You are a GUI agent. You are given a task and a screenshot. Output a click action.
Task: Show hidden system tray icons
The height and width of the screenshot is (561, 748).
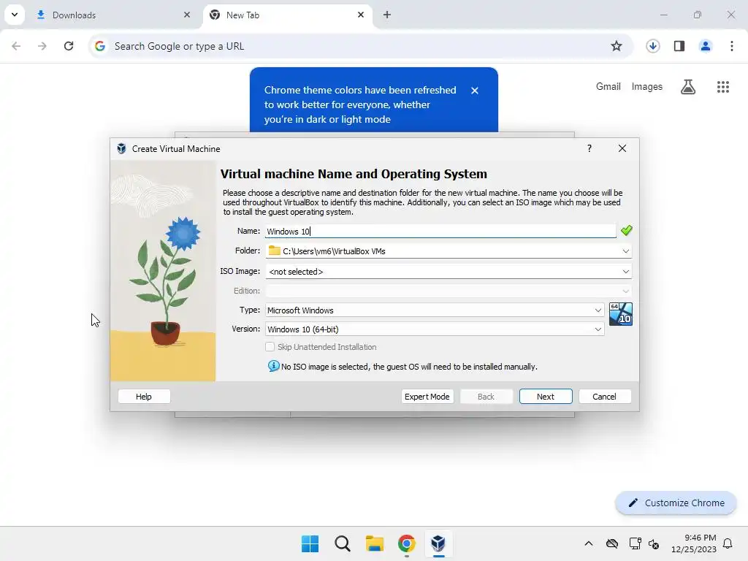point(589,543)
